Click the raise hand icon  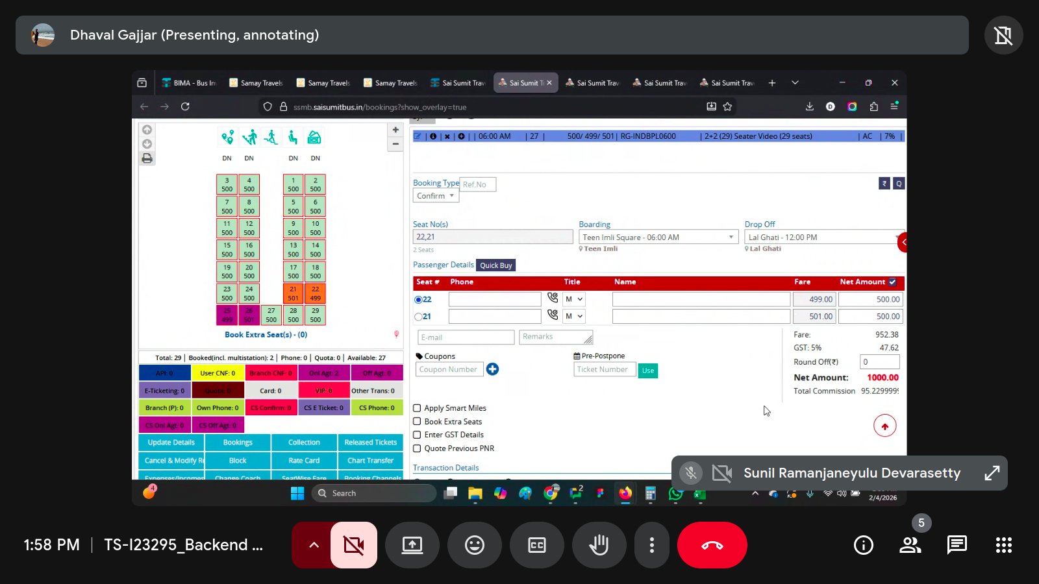[599, 545]
